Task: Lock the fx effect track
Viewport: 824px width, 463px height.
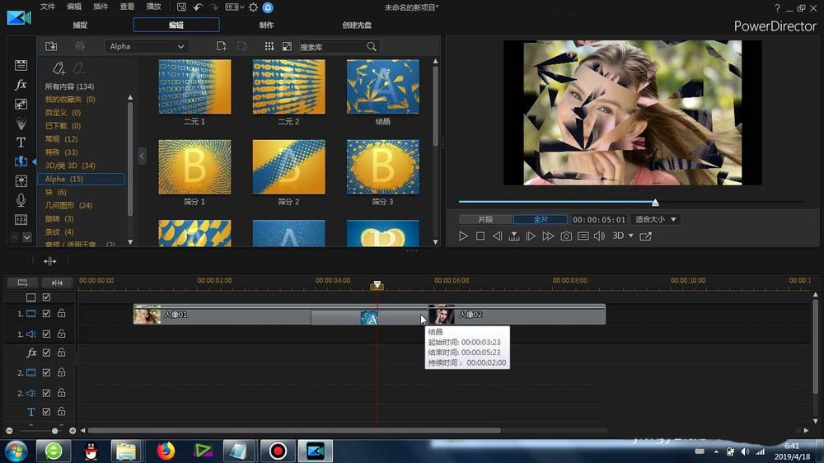Action: click(62, 353)
